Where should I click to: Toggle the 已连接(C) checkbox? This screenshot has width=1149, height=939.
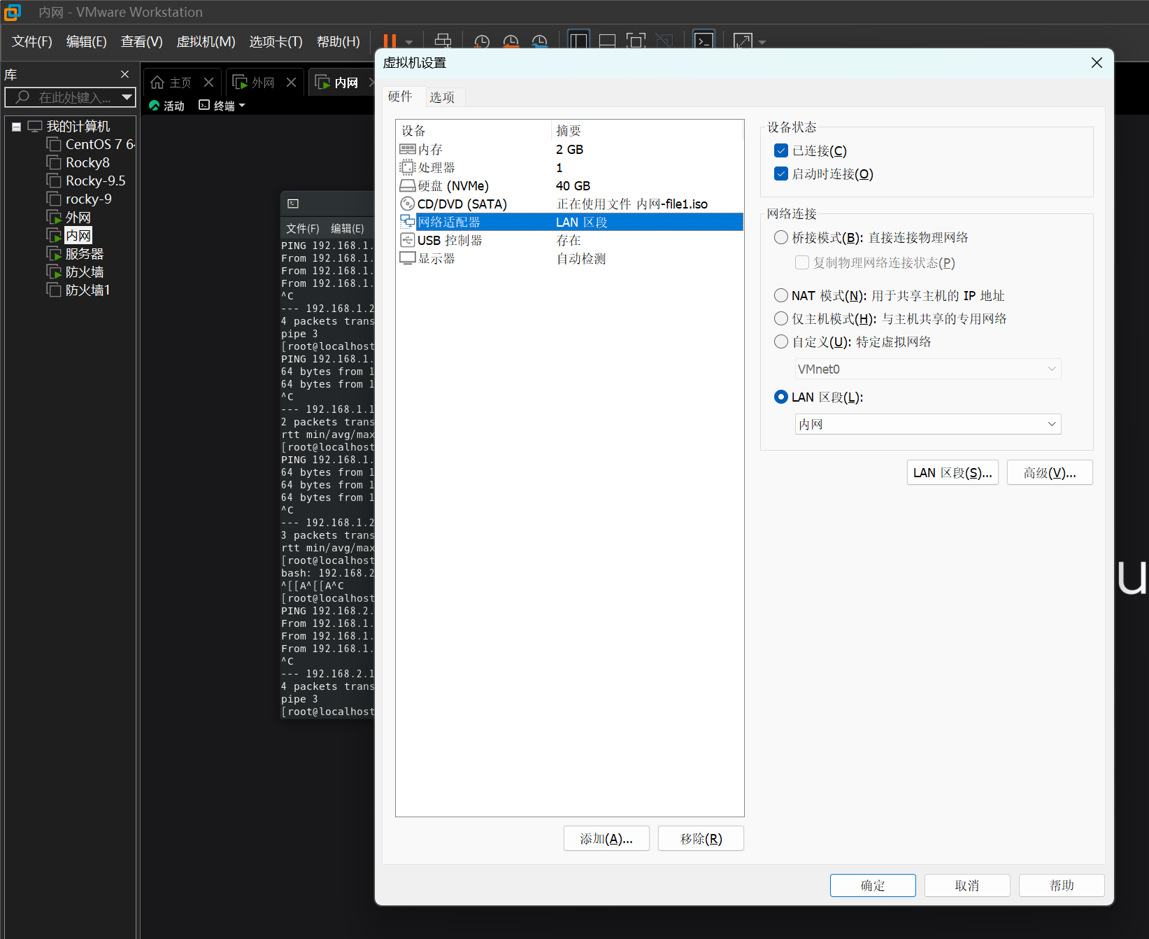pos(781,150)
